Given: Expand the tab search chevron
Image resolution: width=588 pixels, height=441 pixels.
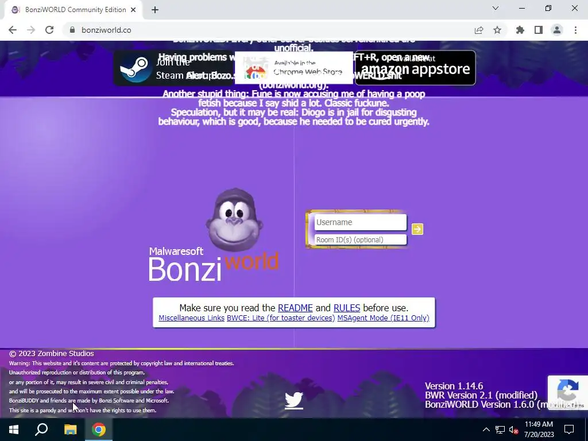Looking at the screenshot, I should [496, 8].
